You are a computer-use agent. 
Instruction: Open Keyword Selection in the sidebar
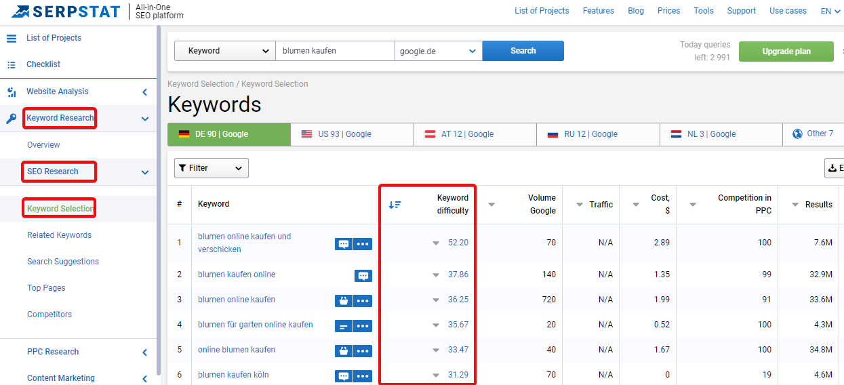click(x=60, y=209)
